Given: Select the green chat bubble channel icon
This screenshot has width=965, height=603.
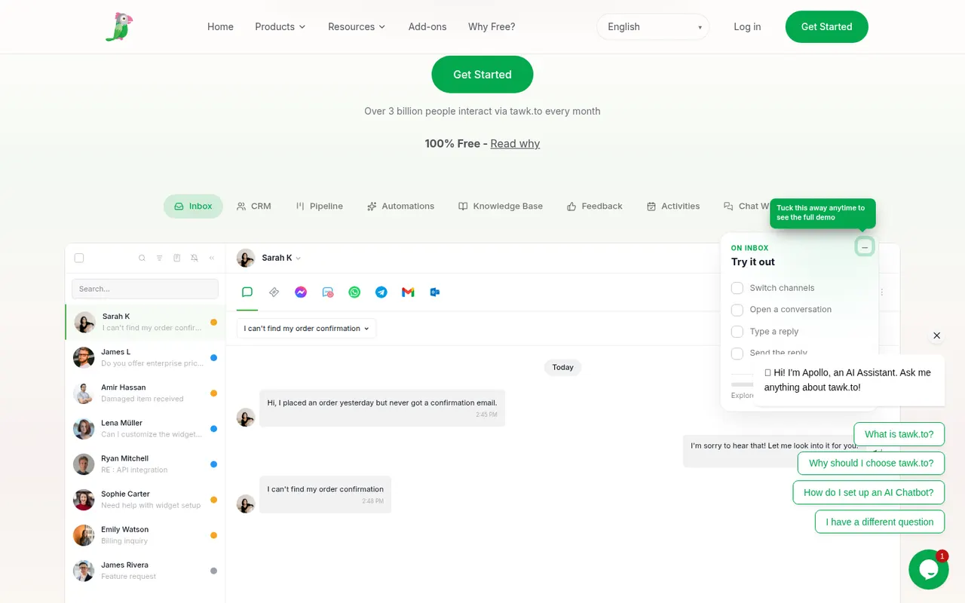Looking at the screenshot, I should point(247,292).
